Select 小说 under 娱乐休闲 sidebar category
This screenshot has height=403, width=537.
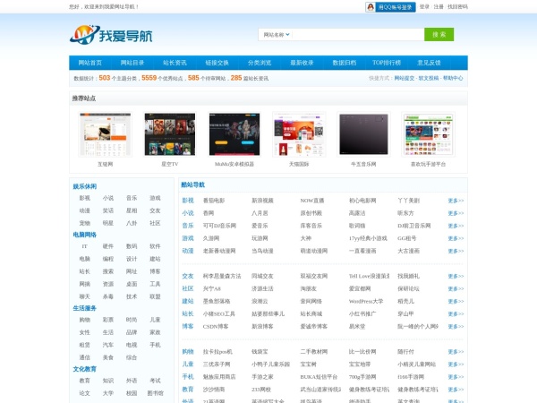pos(107,198)
